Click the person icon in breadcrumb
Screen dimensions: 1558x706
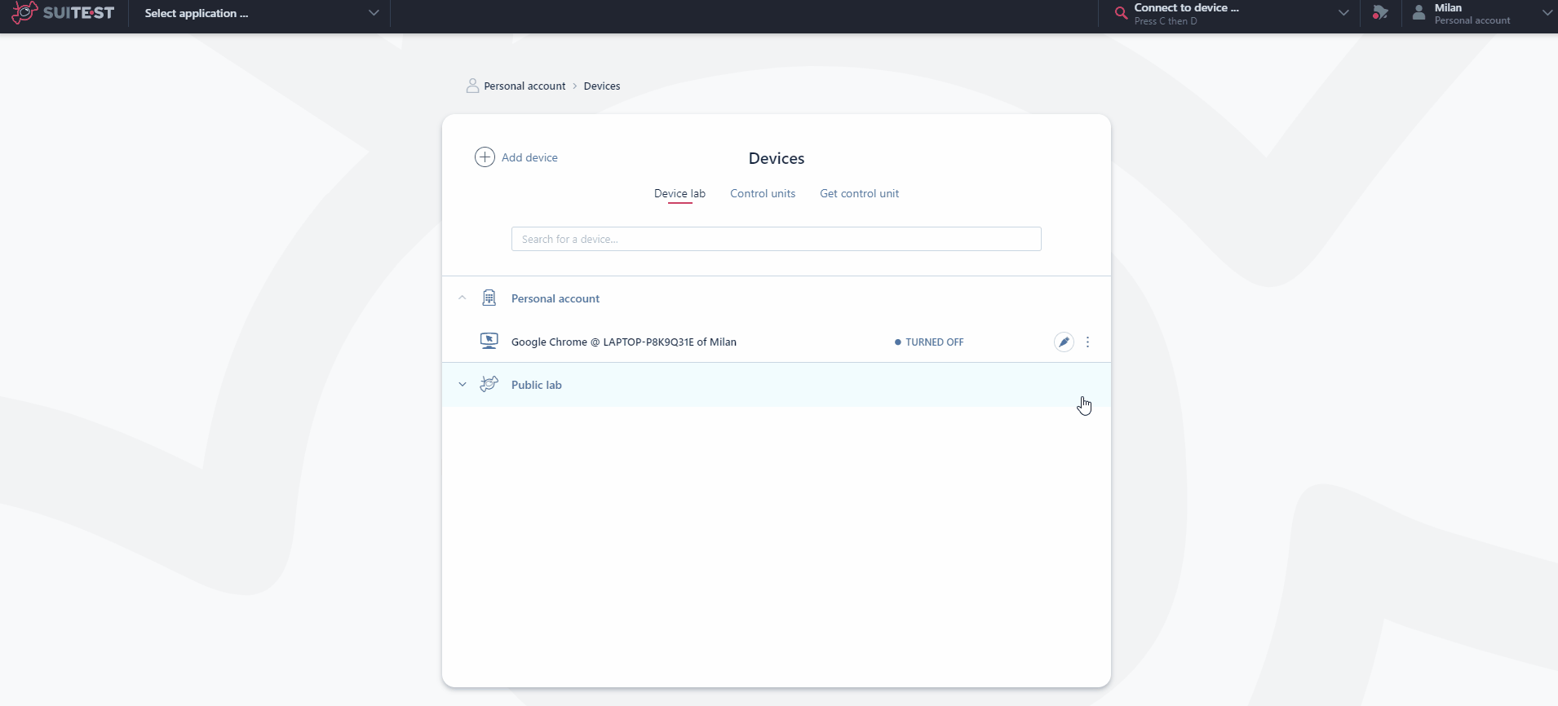pyautogui.click(x=472, y=86)
